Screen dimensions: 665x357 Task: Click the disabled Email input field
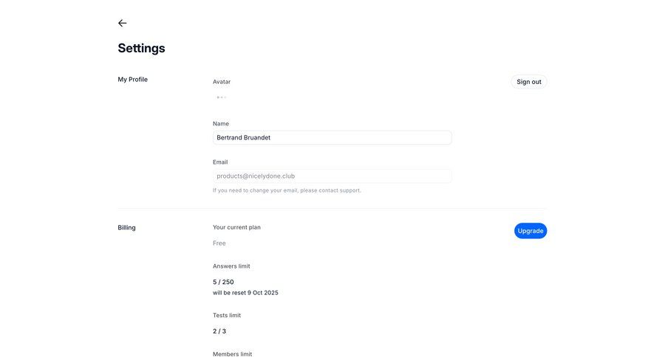(332, 176)
